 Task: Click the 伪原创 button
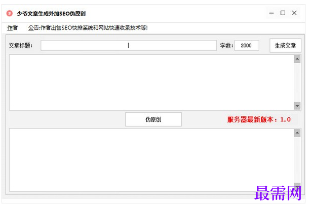[153, 119]
